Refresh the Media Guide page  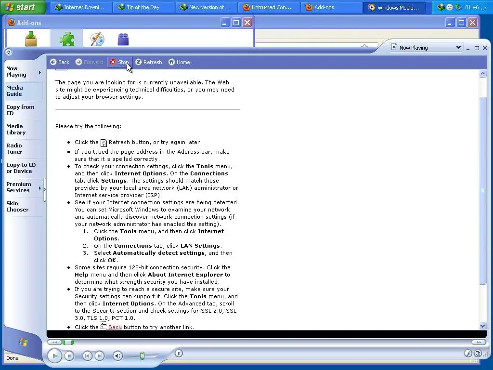[x=149, y=62]
